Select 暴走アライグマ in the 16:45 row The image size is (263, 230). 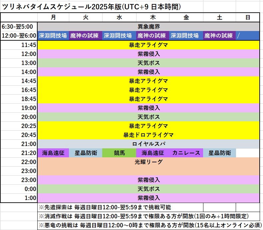[x=148, y=90]
